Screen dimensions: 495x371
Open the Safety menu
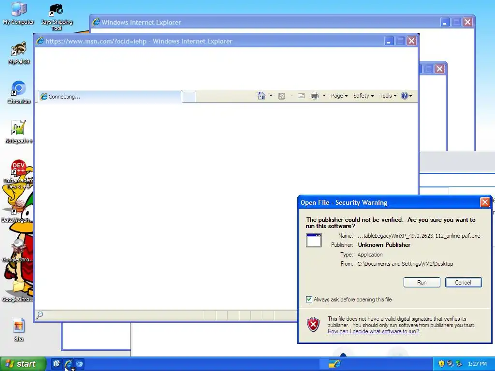tap(364, 96)
